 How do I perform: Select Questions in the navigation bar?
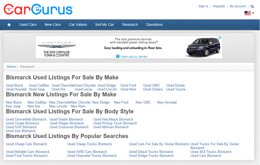click(x=154, y=25)
